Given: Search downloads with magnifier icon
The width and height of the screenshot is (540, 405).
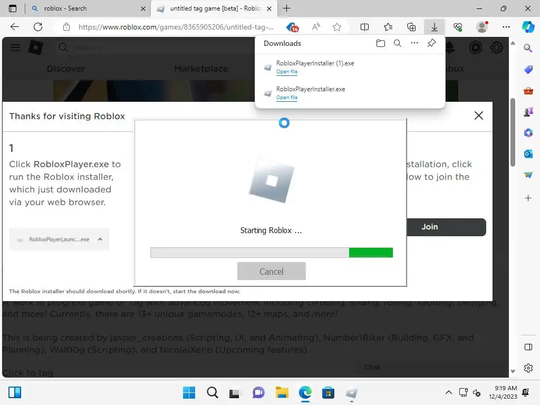Looking at the screenshot, I should click(398, 43).
